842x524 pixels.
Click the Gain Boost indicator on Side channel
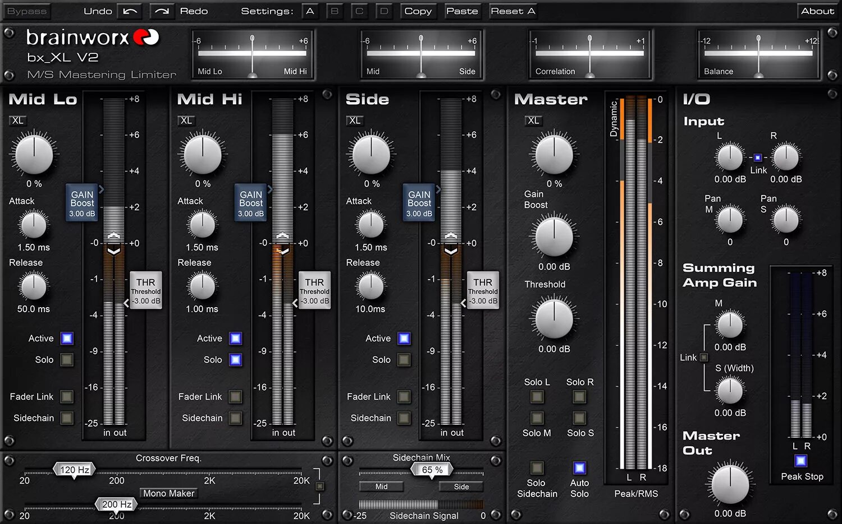(418, 203)
